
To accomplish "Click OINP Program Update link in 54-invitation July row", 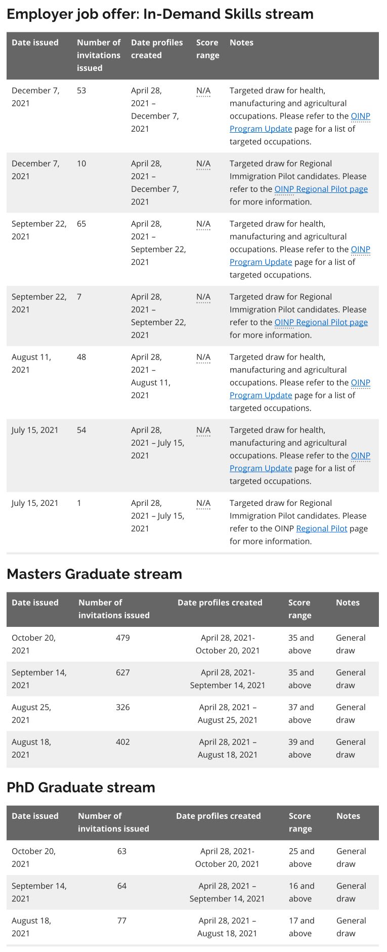I will tap(261, 468).
